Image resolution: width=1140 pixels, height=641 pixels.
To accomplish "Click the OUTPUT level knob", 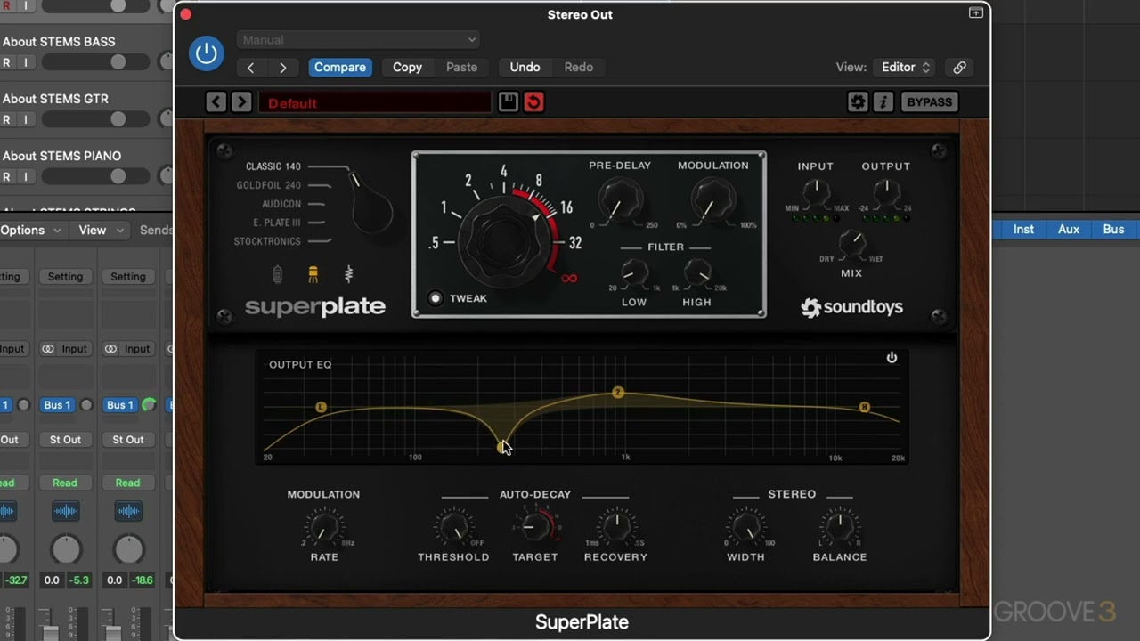I will tap(885, 192).
